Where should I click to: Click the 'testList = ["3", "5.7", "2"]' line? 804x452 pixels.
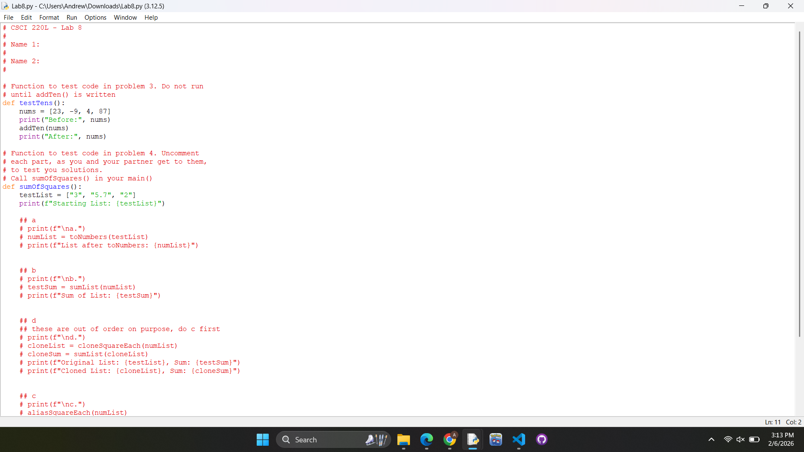click(x=77, y=195)
